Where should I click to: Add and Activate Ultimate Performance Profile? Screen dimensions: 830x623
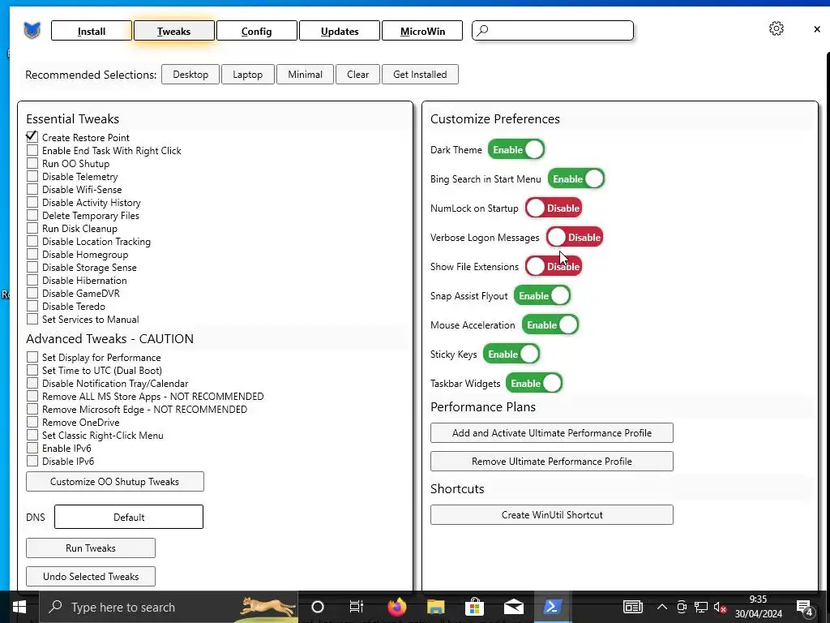(x=551, y=432)
